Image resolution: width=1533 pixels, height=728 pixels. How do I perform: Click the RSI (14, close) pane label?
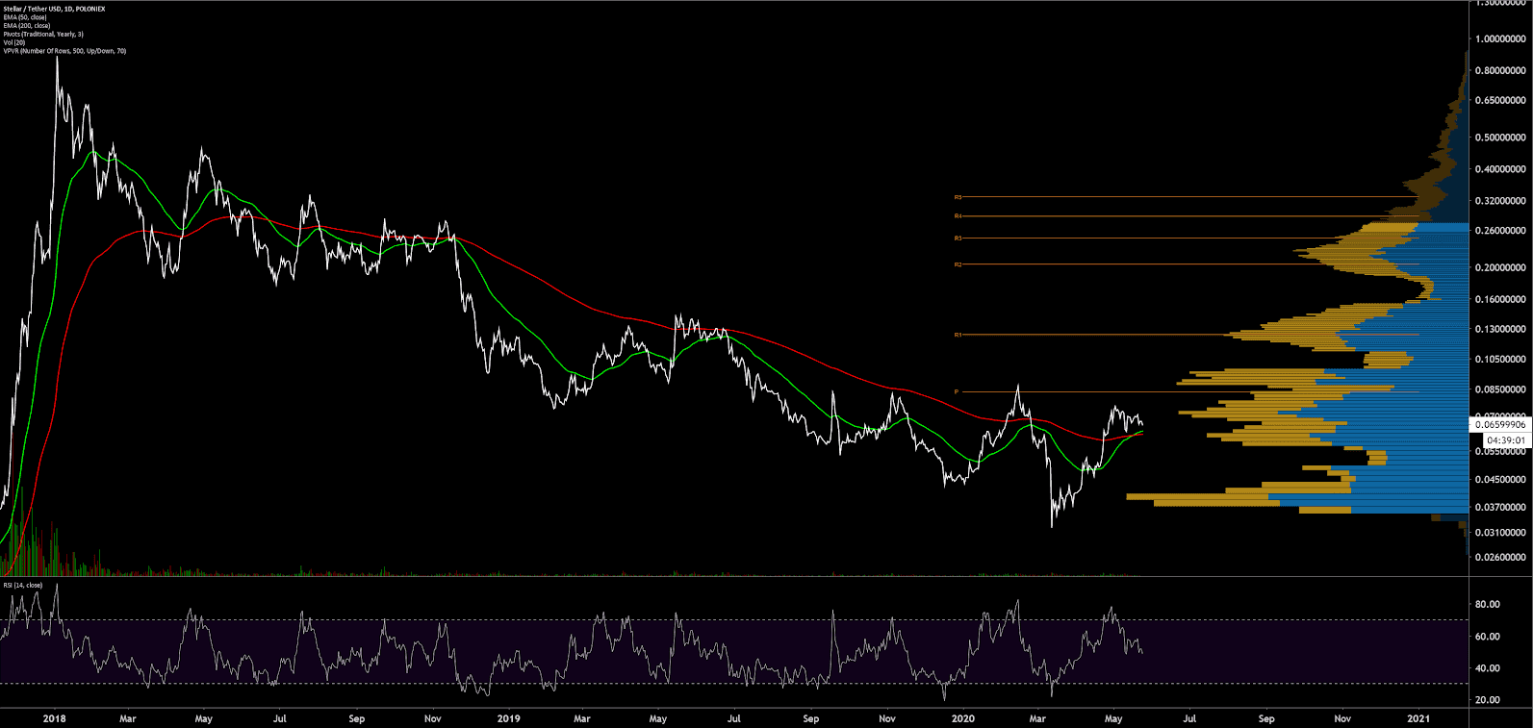tap(23, 585)
